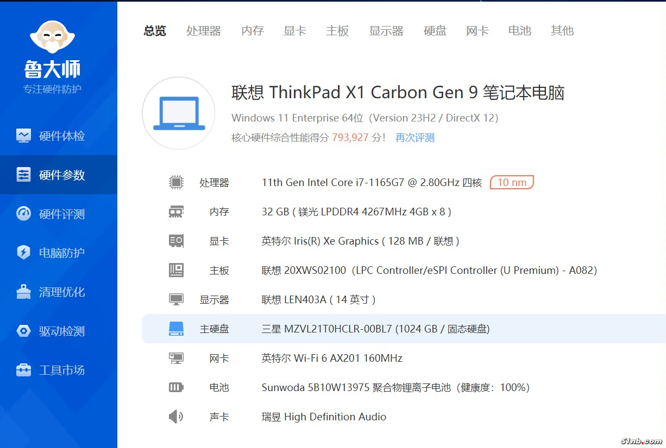666x448 pixels.
Task: Open the 其他 tab
Action: pos(562,31)
